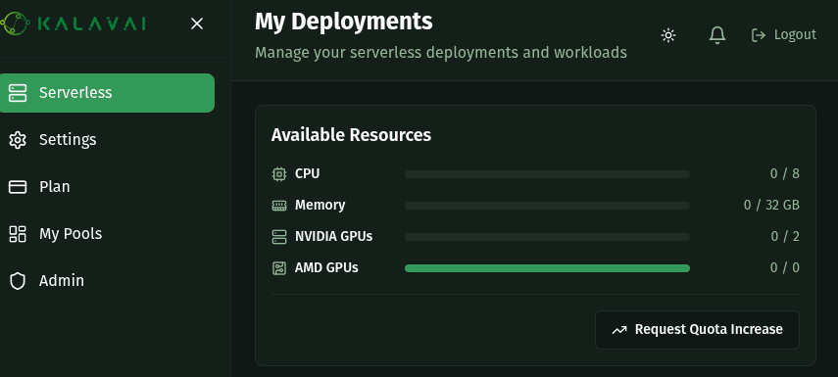
Task: Click the Kalavai logo icon
Action: coord(15,24)
